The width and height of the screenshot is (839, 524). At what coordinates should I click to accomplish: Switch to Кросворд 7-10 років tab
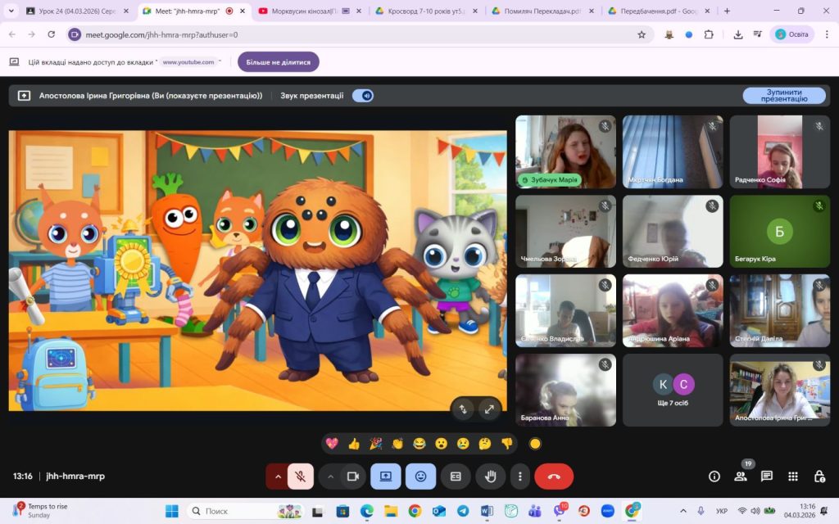click(426, 11)
